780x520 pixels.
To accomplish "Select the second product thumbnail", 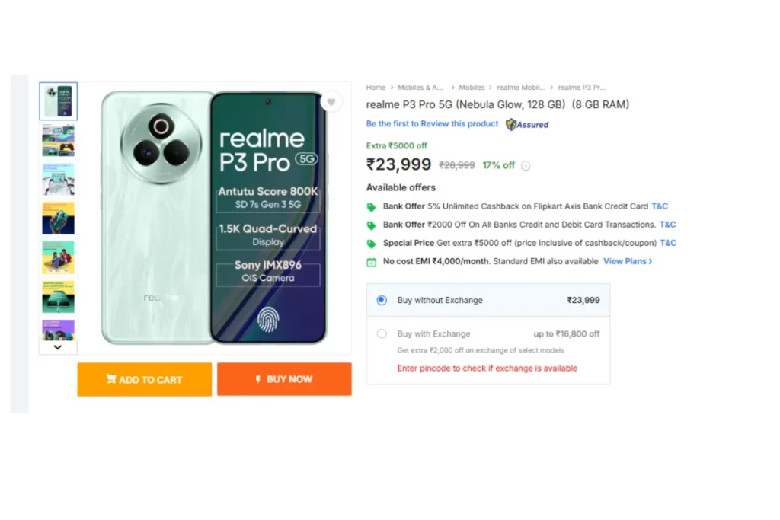I will (58, 141).
